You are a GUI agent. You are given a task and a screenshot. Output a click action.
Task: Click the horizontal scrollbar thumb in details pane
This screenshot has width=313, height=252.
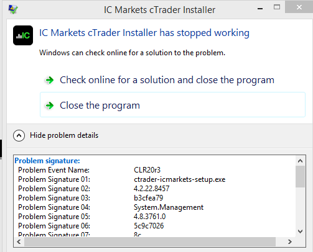coord(150,241)
